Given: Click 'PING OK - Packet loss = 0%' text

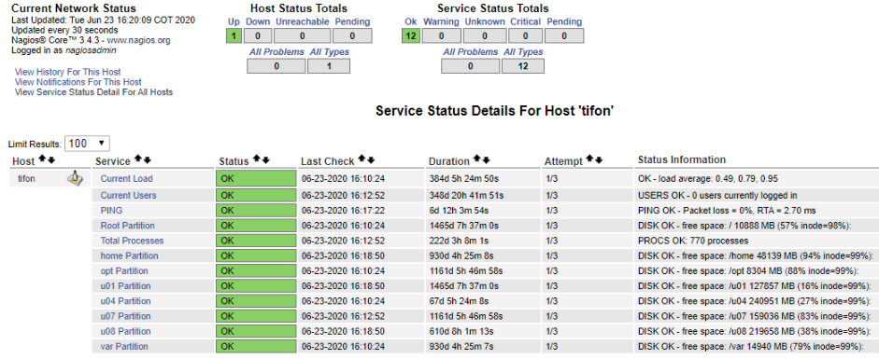Looking at the screenshot, I should (x=691, y=211).
